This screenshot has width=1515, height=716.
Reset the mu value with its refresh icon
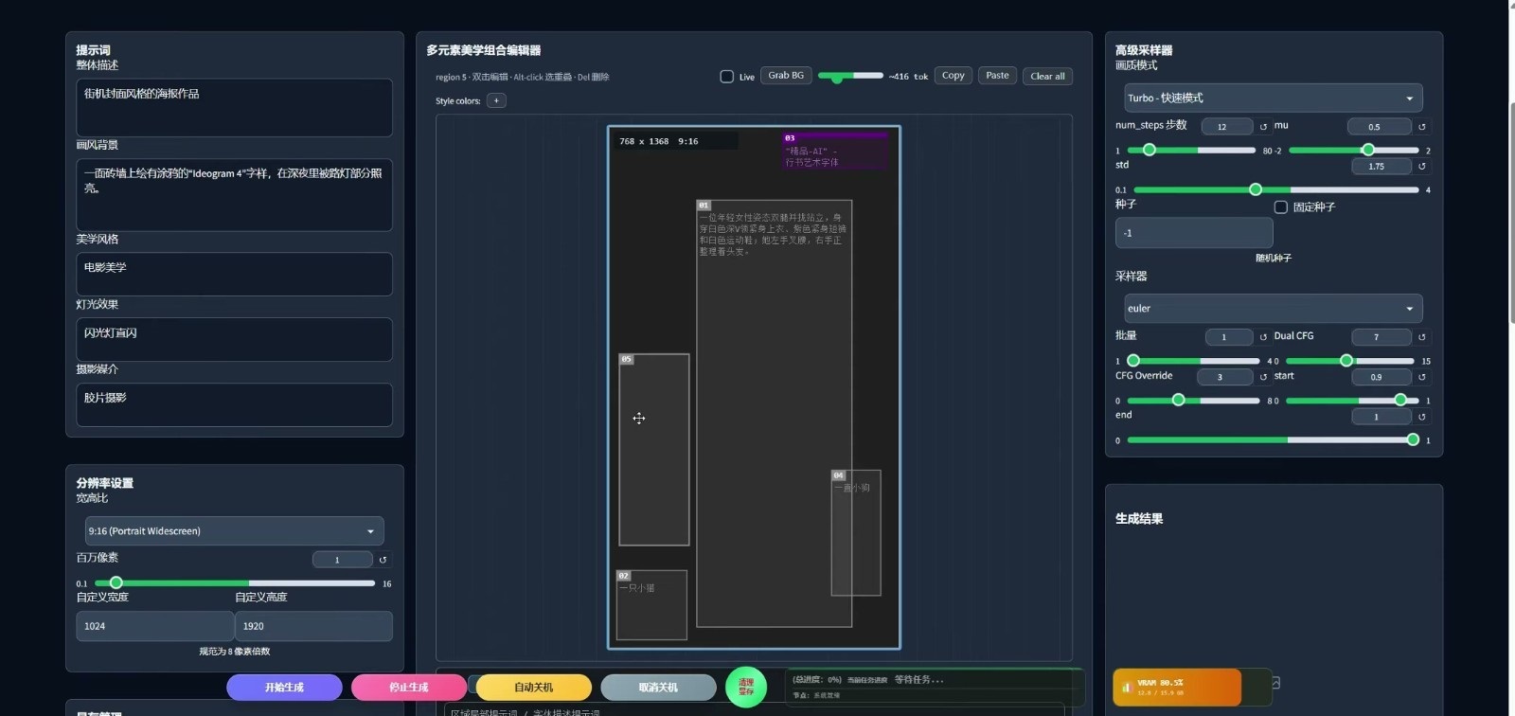pyautogui.click(x=1421, y=127)
